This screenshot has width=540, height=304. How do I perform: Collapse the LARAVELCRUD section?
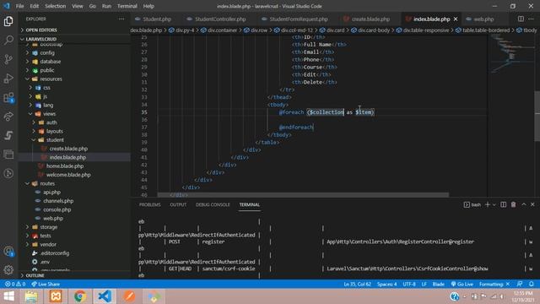pyautogui.click(x=74, y=39)
